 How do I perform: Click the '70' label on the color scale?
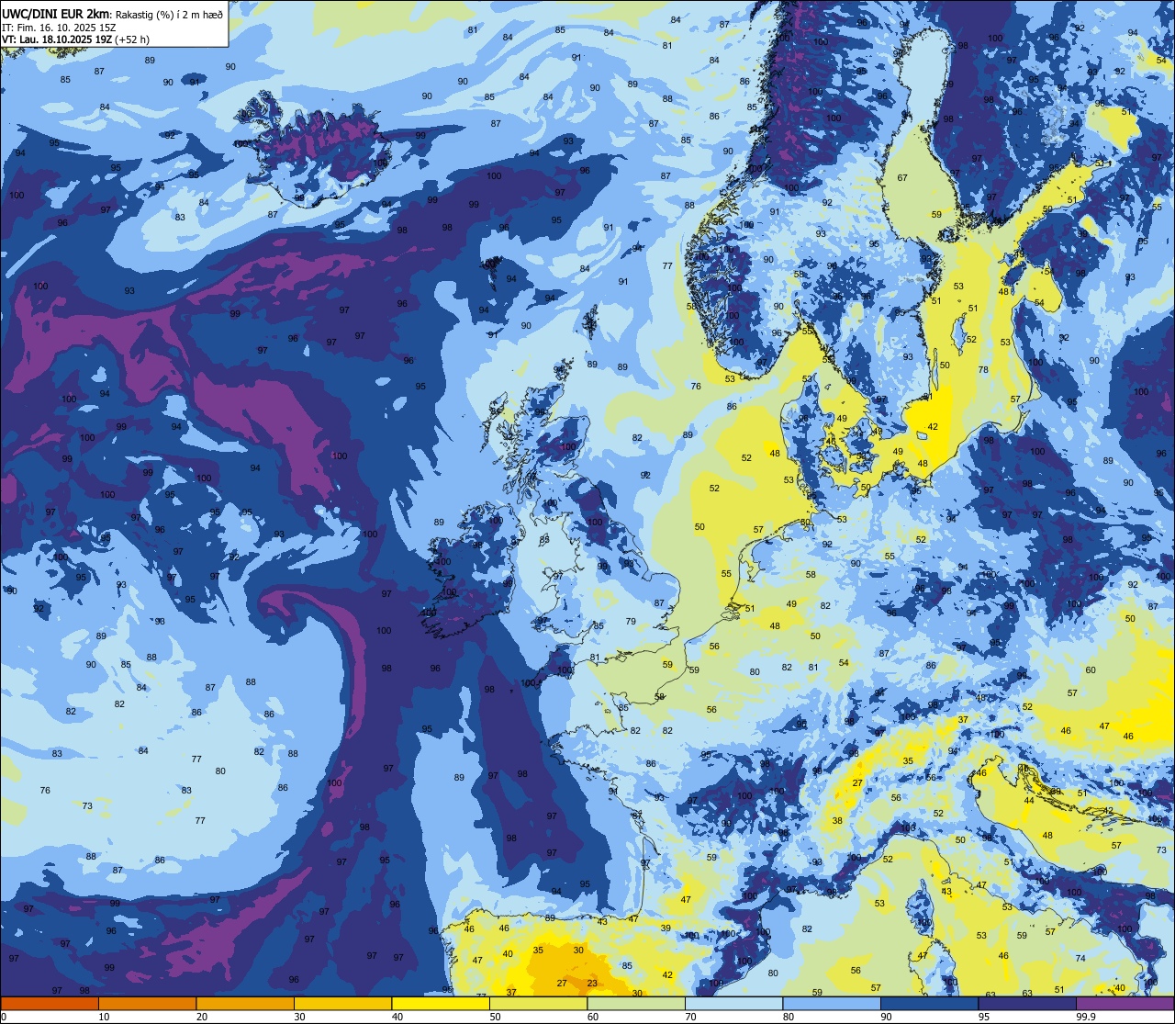pyautogui.click(x=690, y=1017)
